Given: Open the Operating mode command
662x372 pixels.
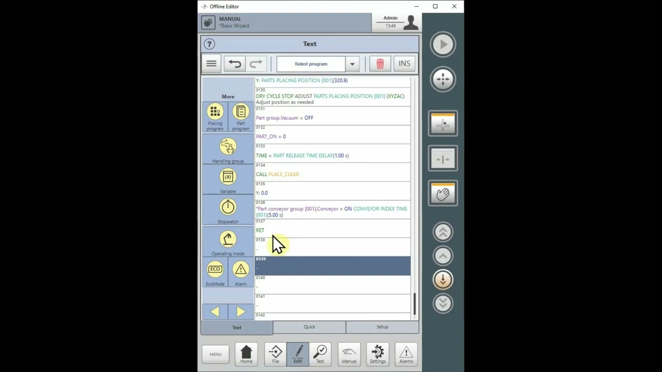Looking at the screenshot, I should point(228,242).
